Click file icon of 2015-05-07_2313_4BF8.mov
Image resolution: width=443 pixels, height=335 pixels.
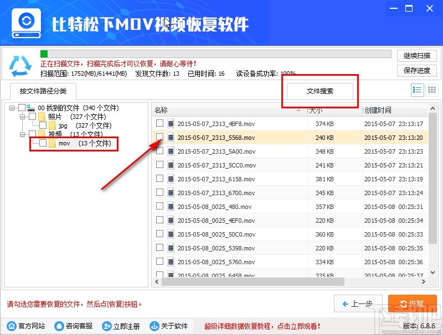[x=171, y=123]
